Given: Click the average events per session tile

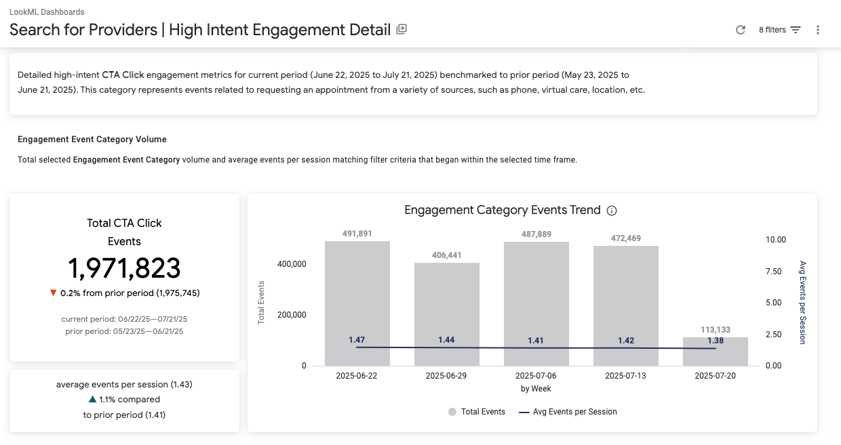Looking at the screenshot, I should [x=124, y=400].
